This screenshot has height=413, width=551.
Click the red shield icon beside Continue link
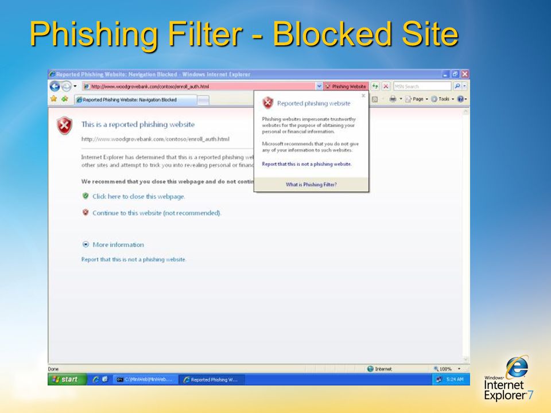[x=86, y=212]
